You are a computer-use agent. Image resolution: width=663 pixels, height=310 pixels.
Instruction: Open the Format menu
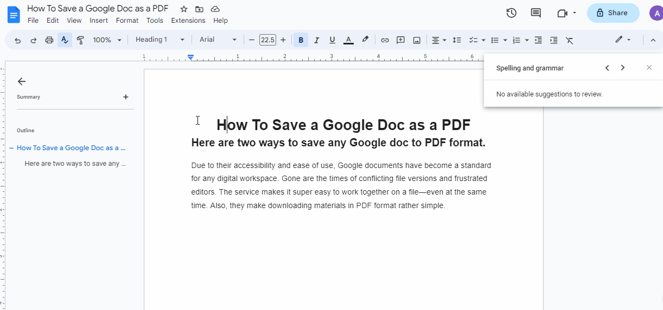127,21
